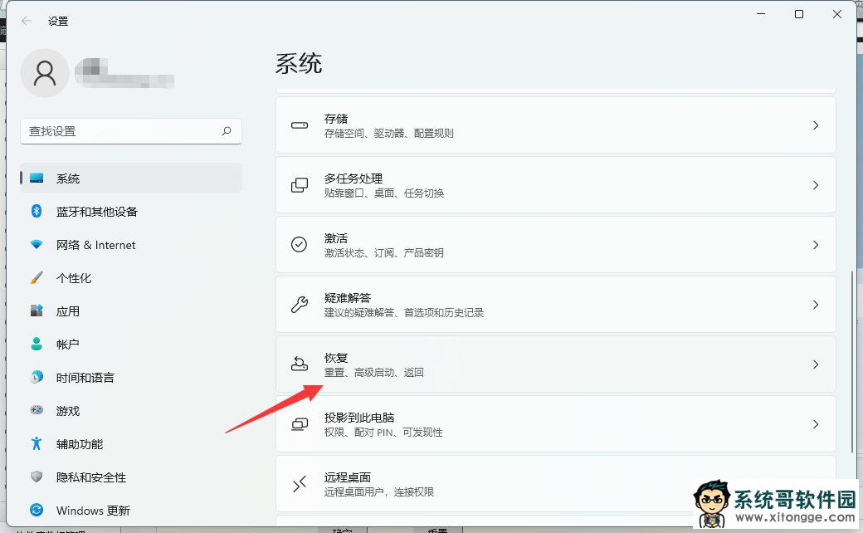Expand 激活 with its chevron arrow
The image size is (863, 533).
tap(816, 244)
